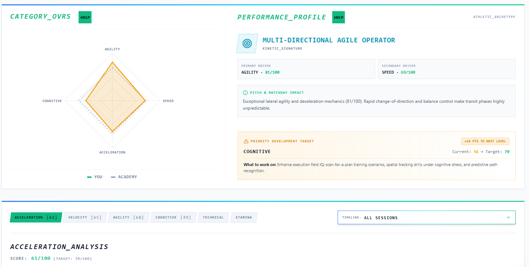
Task: Click the ACCELERATION axis label on the radar chart
Action: coord(112,152)
